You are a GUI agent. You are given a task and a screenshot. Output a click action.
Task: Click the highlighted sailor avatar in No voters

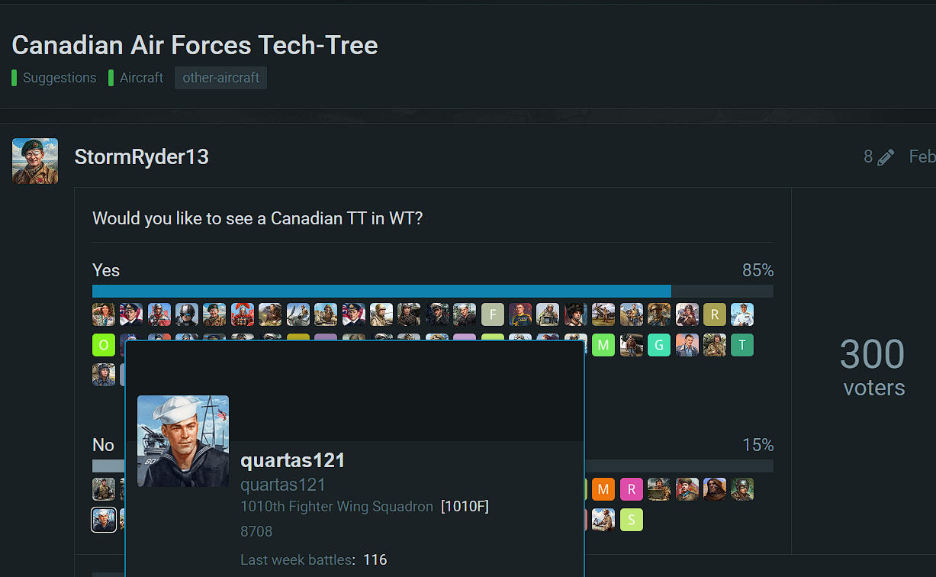pos(104,520)
